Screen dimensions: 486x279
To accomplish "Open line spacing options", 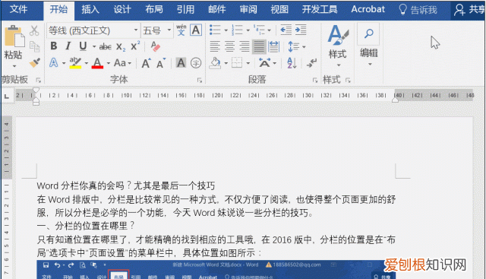I will [294, 46].
